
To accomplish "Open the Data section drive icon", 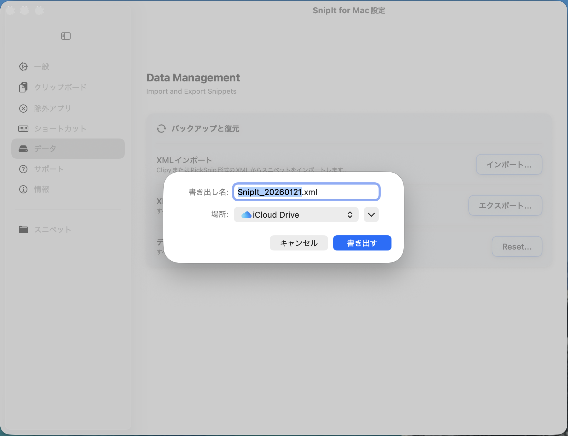I will (x=23, y=149).
